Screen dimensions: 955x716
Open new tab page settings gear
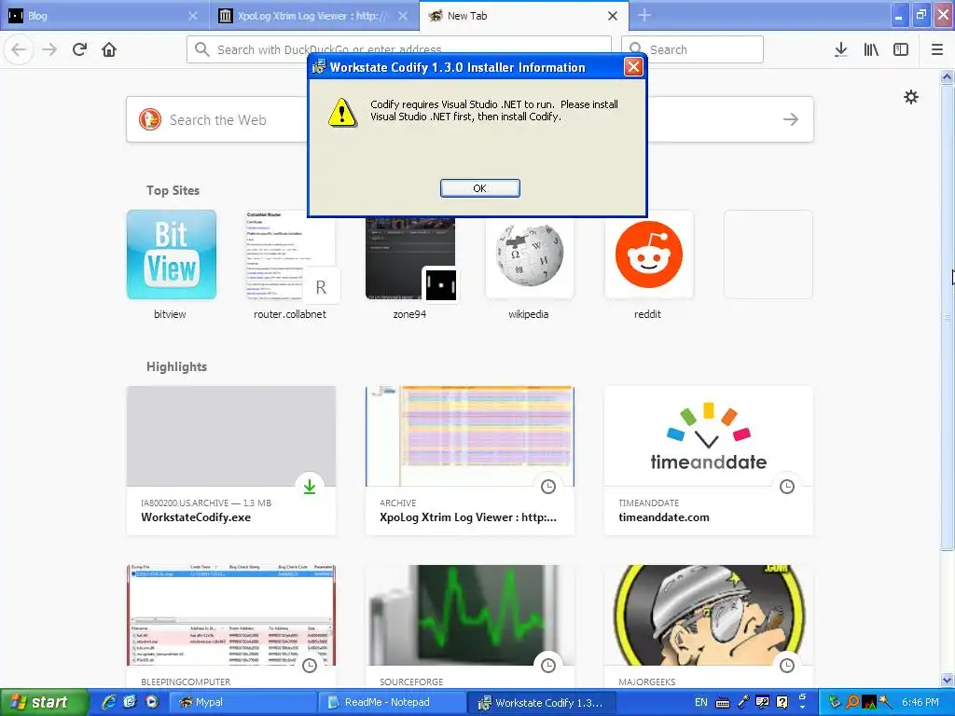[x=910, y=97]
